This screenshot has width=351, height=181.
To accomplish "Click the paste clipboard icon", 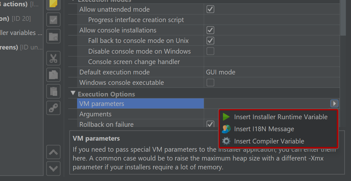I will coord(53,91).
